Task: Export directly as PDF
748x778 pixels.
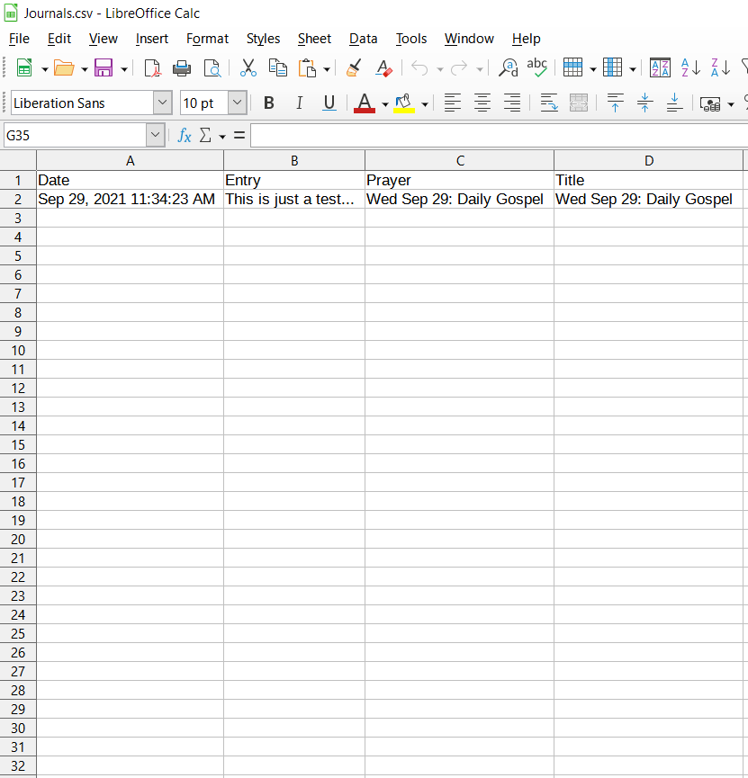Action: click(152, 68)
